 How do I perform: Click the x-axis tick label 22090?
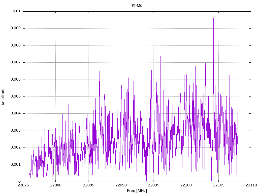pos(121,185)
